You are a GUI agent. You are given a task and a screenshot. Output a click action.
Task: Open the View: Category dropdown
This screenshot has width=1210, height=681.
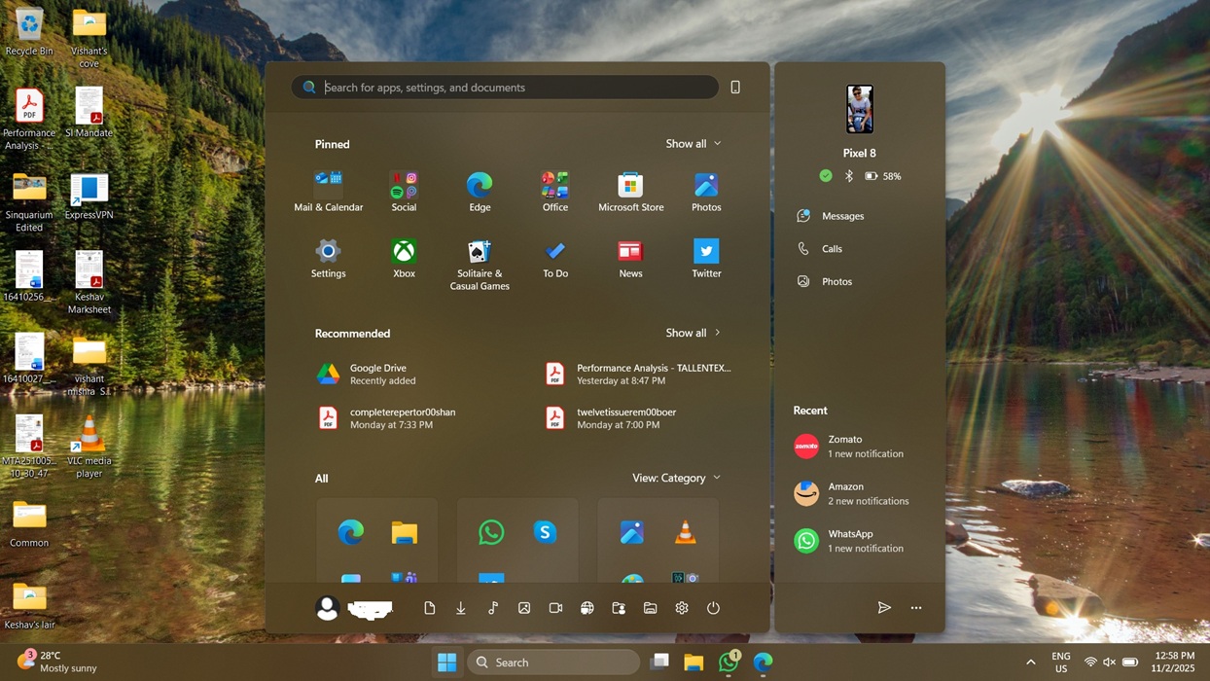click(x=676, y=478)
